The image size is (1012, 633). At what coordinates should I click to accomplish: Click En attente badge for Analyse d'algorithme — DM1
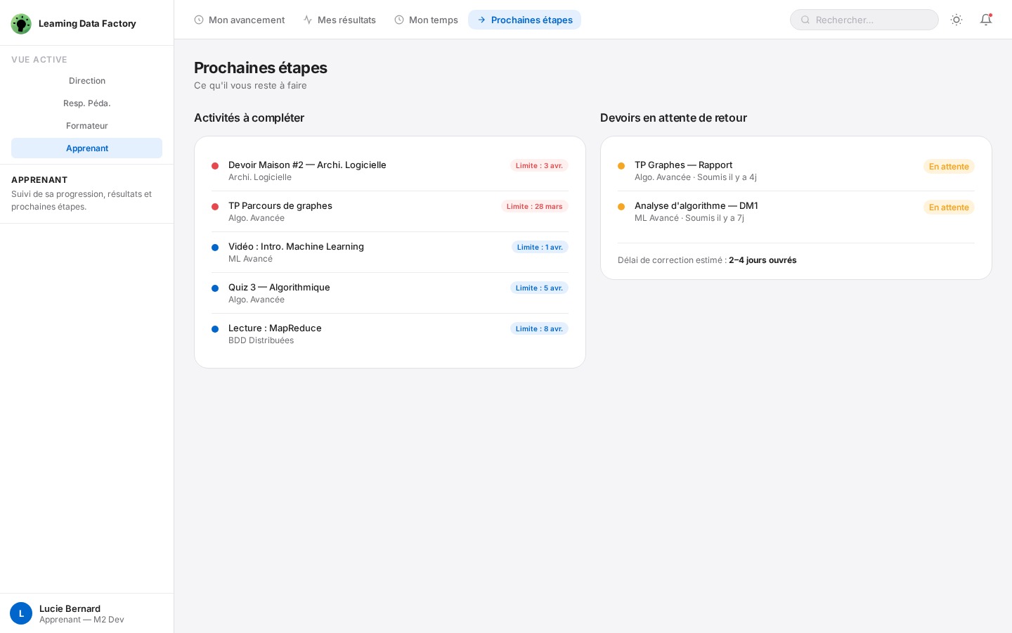[x=949, y=207]
